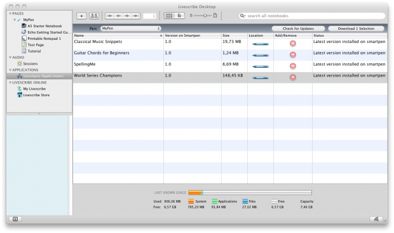Click pen location icon for Classical Music Snippets
This screenshot has height=233, width=394.
point(261,44)
